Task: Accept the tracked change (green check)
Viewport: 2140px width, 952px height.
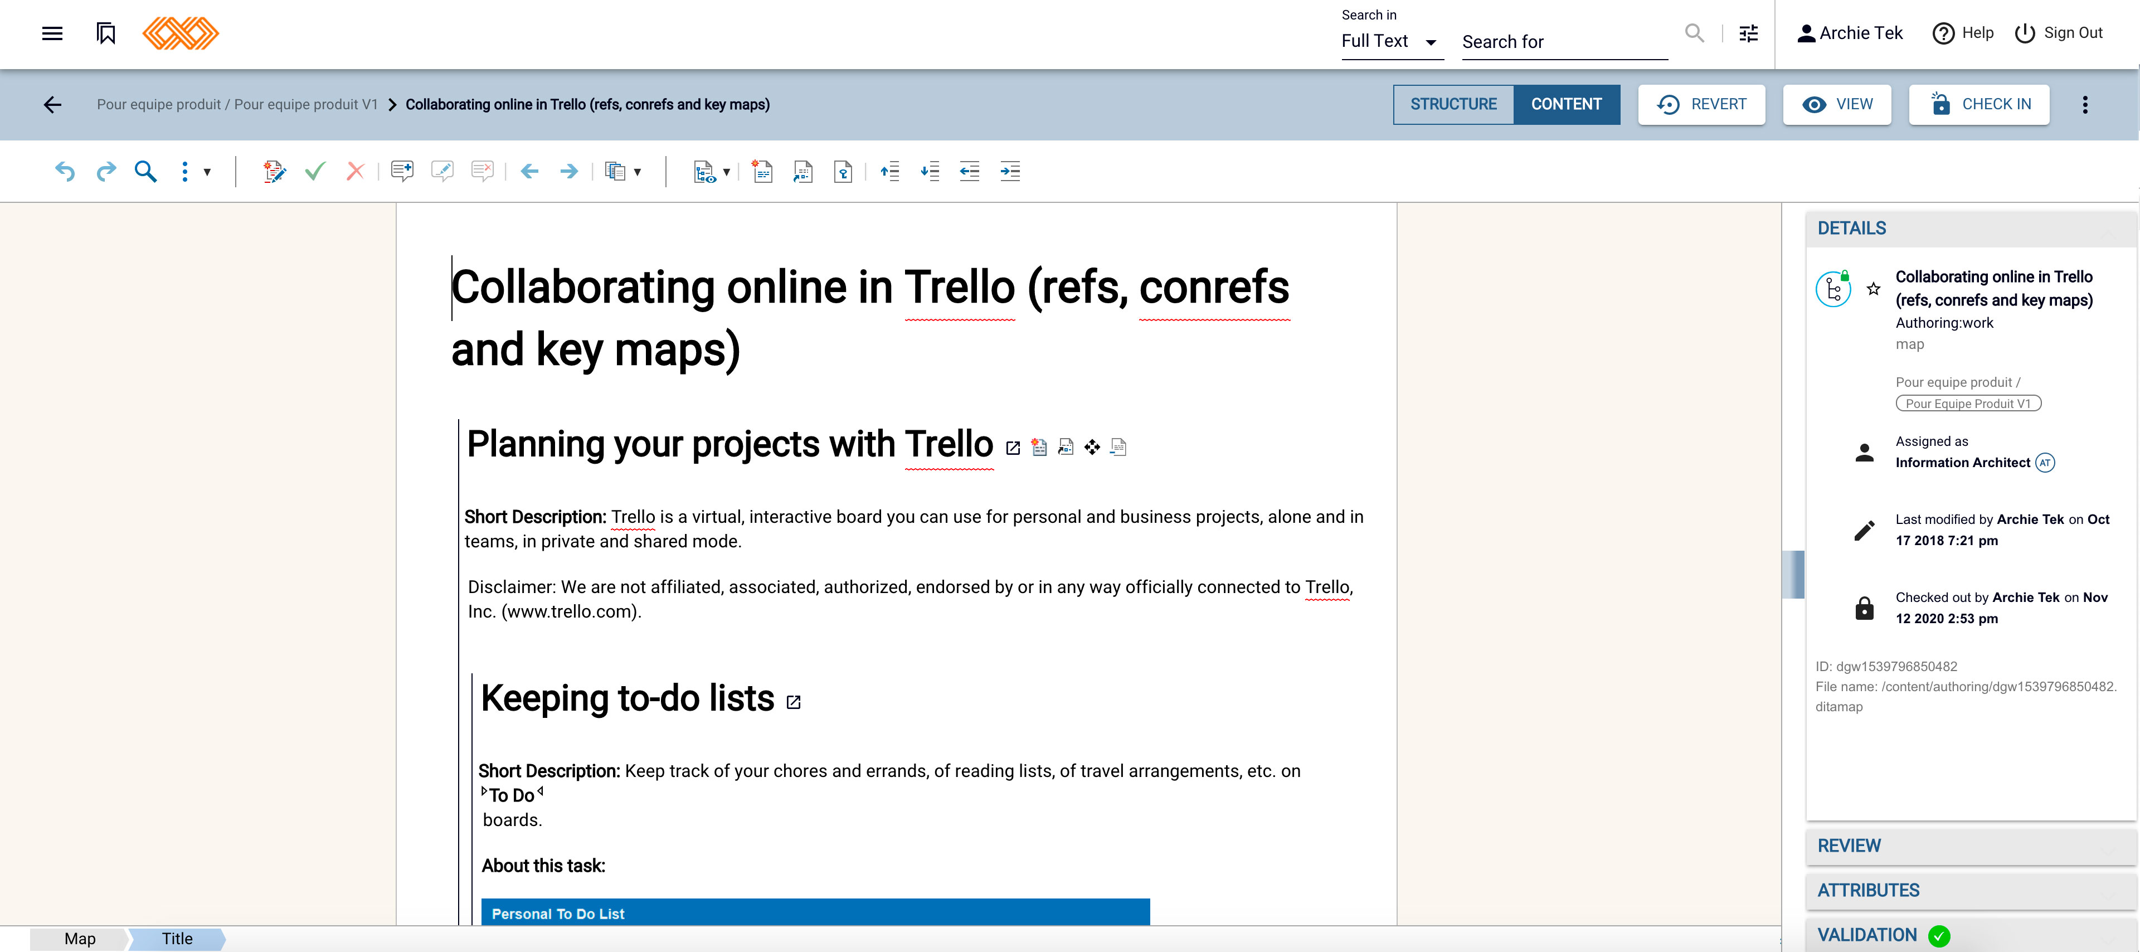Action: (x=315, y=172)
